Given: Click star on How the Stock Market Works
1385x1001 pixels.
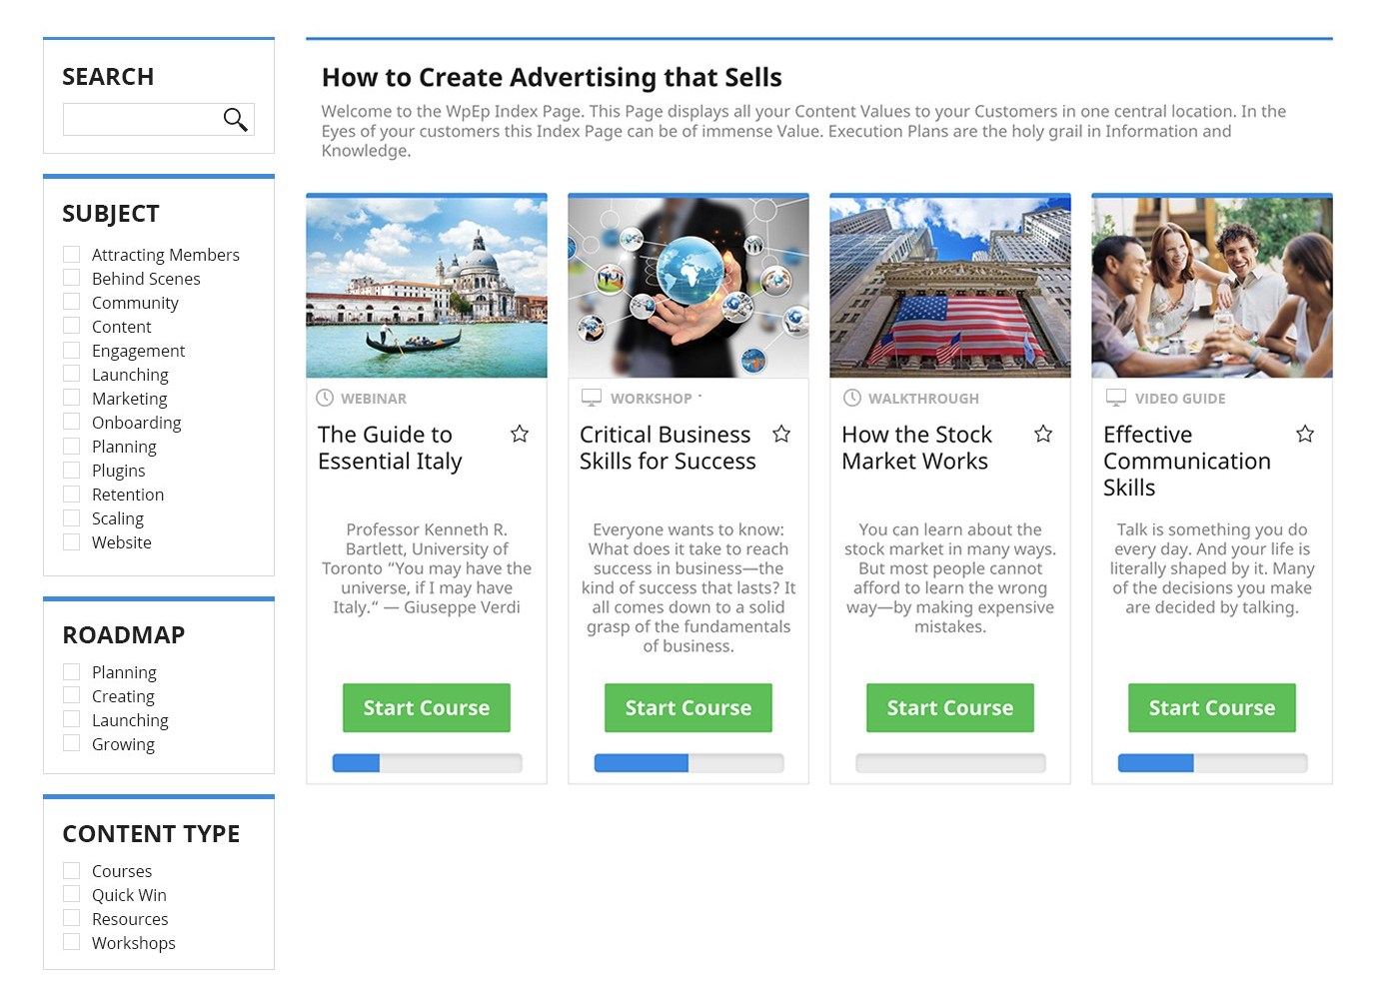Looking at the screenshot, I should pos(1043,434).
